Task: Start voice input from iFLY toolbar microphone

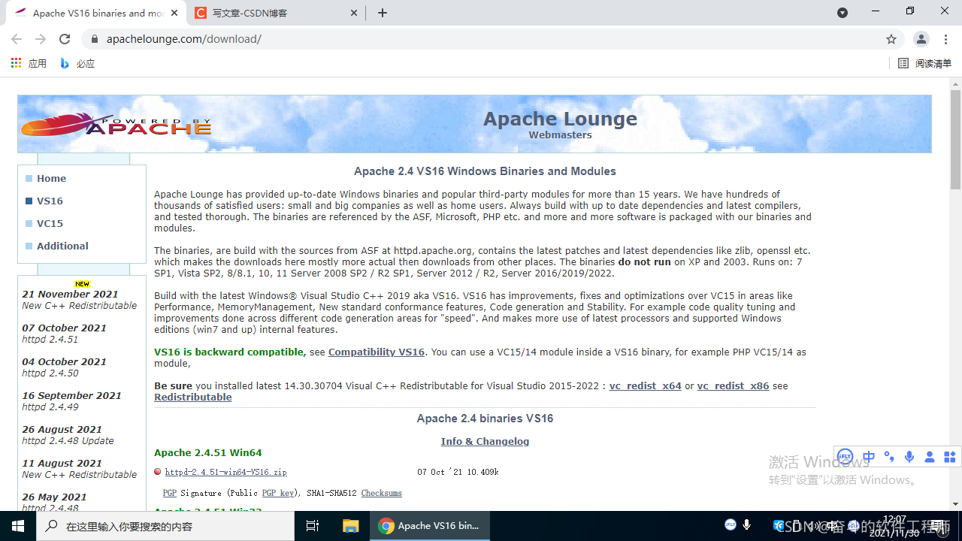Action: [x=909, y=456]
